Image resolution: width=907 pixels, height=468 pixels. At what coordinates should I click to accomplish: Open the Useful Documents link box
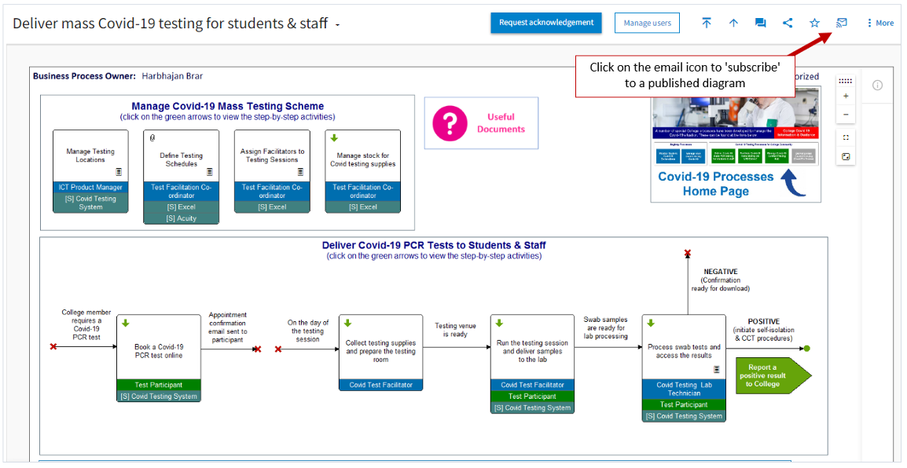[x=481, y=123]
